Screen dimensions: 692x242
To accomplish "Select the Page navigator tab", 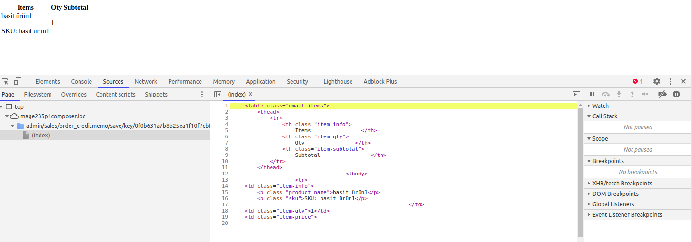I will 8,94.
